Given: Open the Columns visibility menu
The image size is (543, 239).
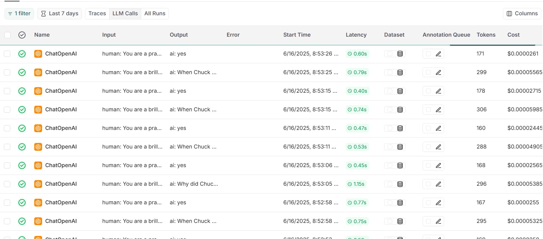Looking at the screenshot, I should [522, 14].
